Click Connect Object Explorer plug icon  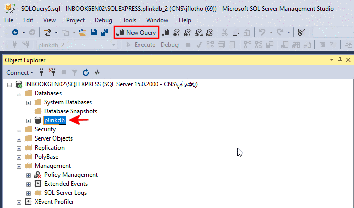(x=41, y=73)
